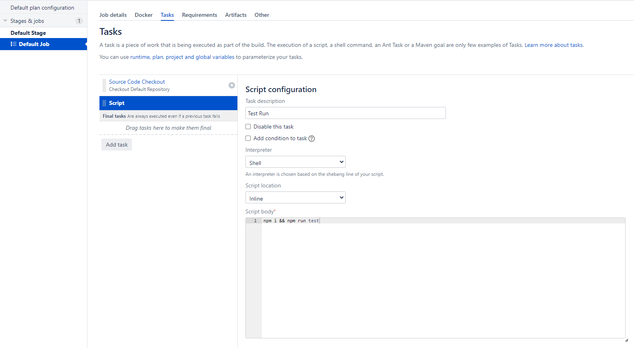The width and height of the screenshot is (634, 348).
Task: Switch to the Docker tab
Action: point(144,15)
